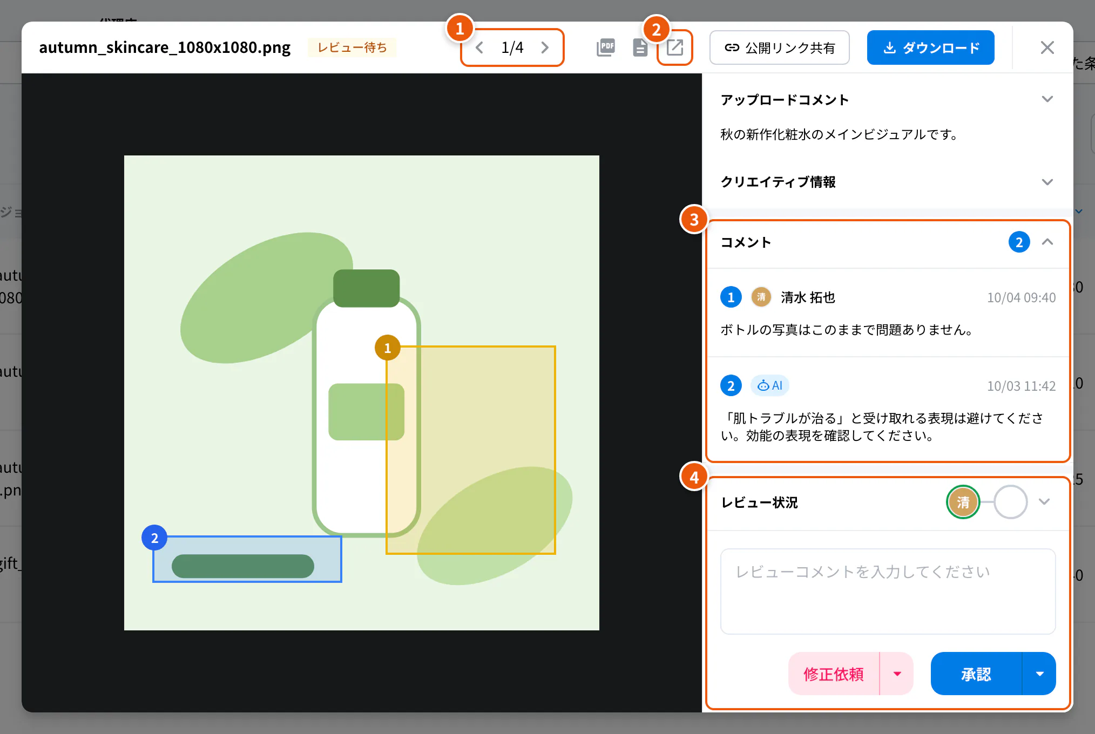The image size is (1095, 734).
Task: Click the timestamp 10/04 09:40
Action: [x=1021, y=298]
